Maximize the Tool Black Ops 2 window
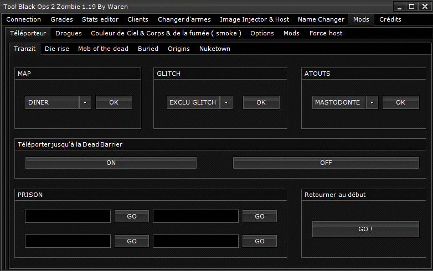433x271 pixels. [412, 7]
